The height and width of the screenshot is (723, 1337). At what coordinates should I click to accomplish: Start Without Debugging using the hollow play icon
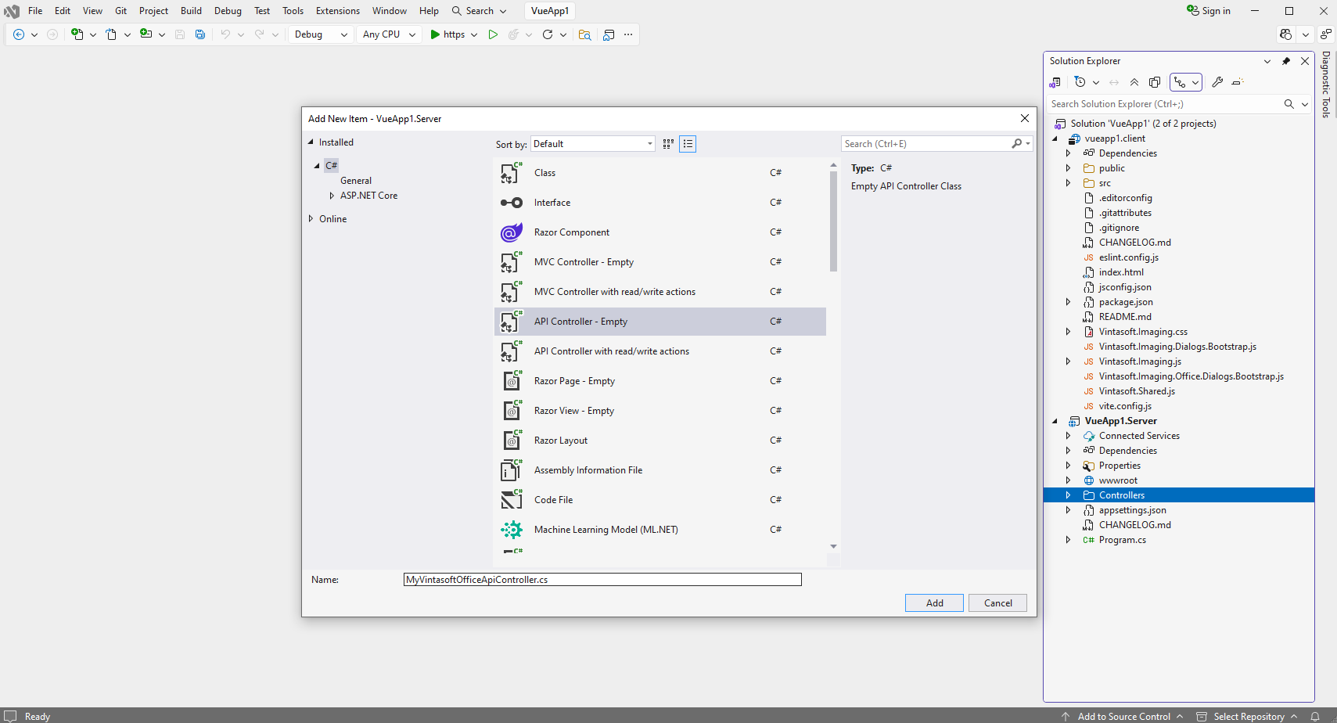[x=493, y=34]
